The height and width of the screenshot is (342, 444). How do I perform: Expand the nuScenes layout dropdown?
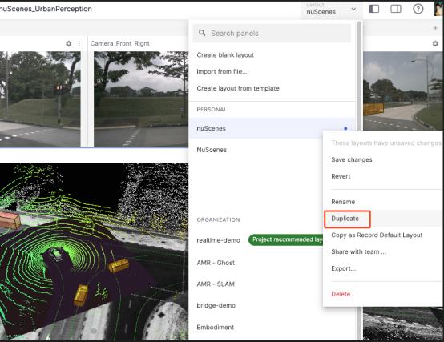coord(331,10)
